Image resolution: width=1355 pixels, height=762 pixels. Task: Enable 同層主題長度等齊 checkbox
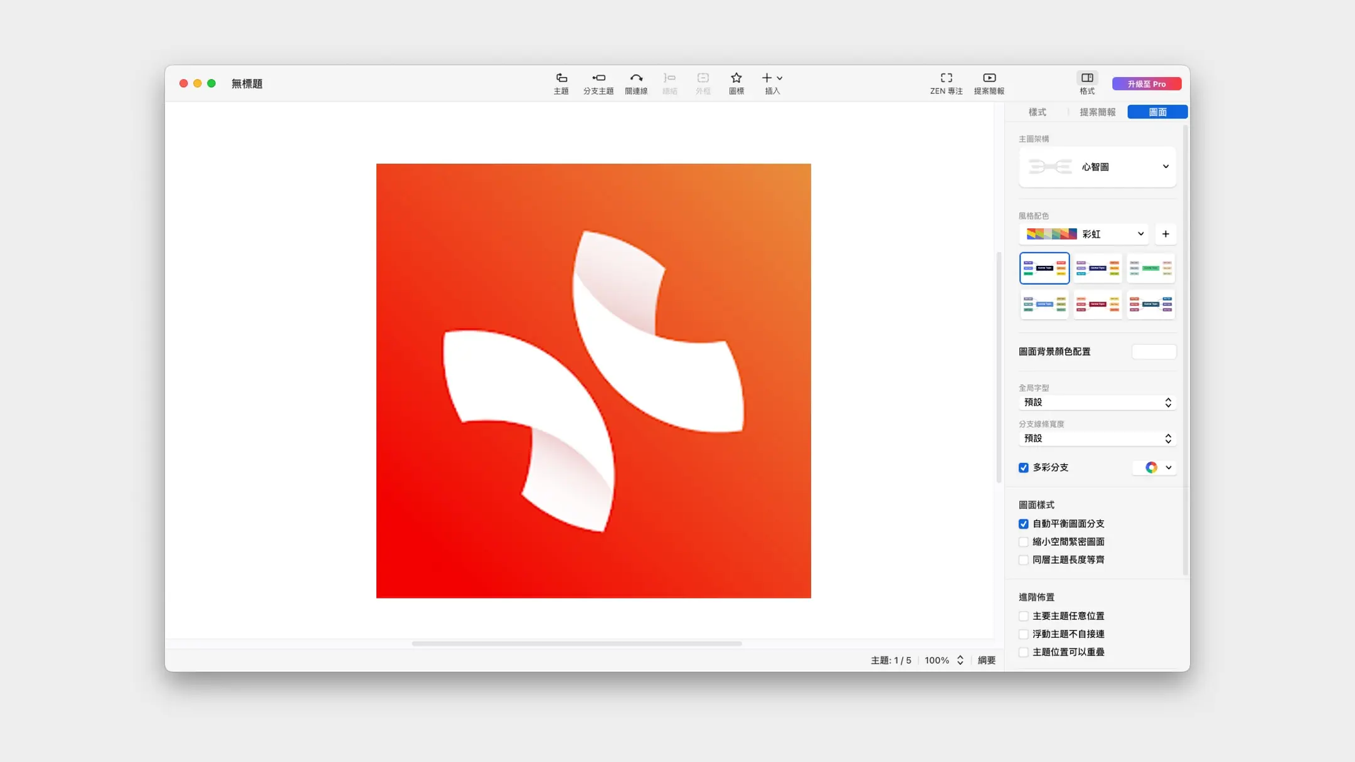point(1024,560)
